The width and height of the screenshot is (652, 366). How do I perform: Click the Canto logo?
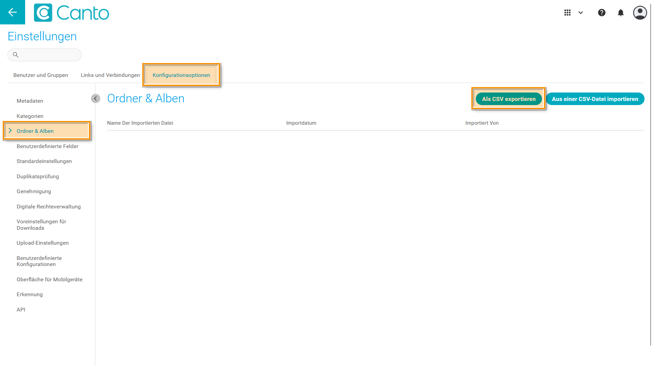(x=72, y=13)
